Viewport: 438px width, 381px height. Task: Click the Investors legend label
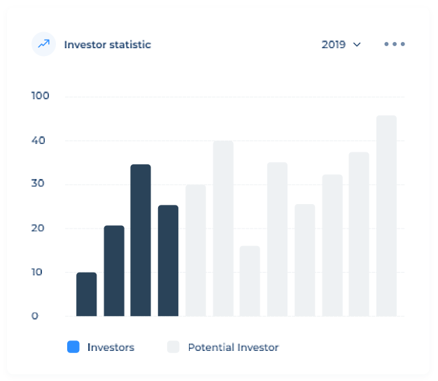click(111, 347)
